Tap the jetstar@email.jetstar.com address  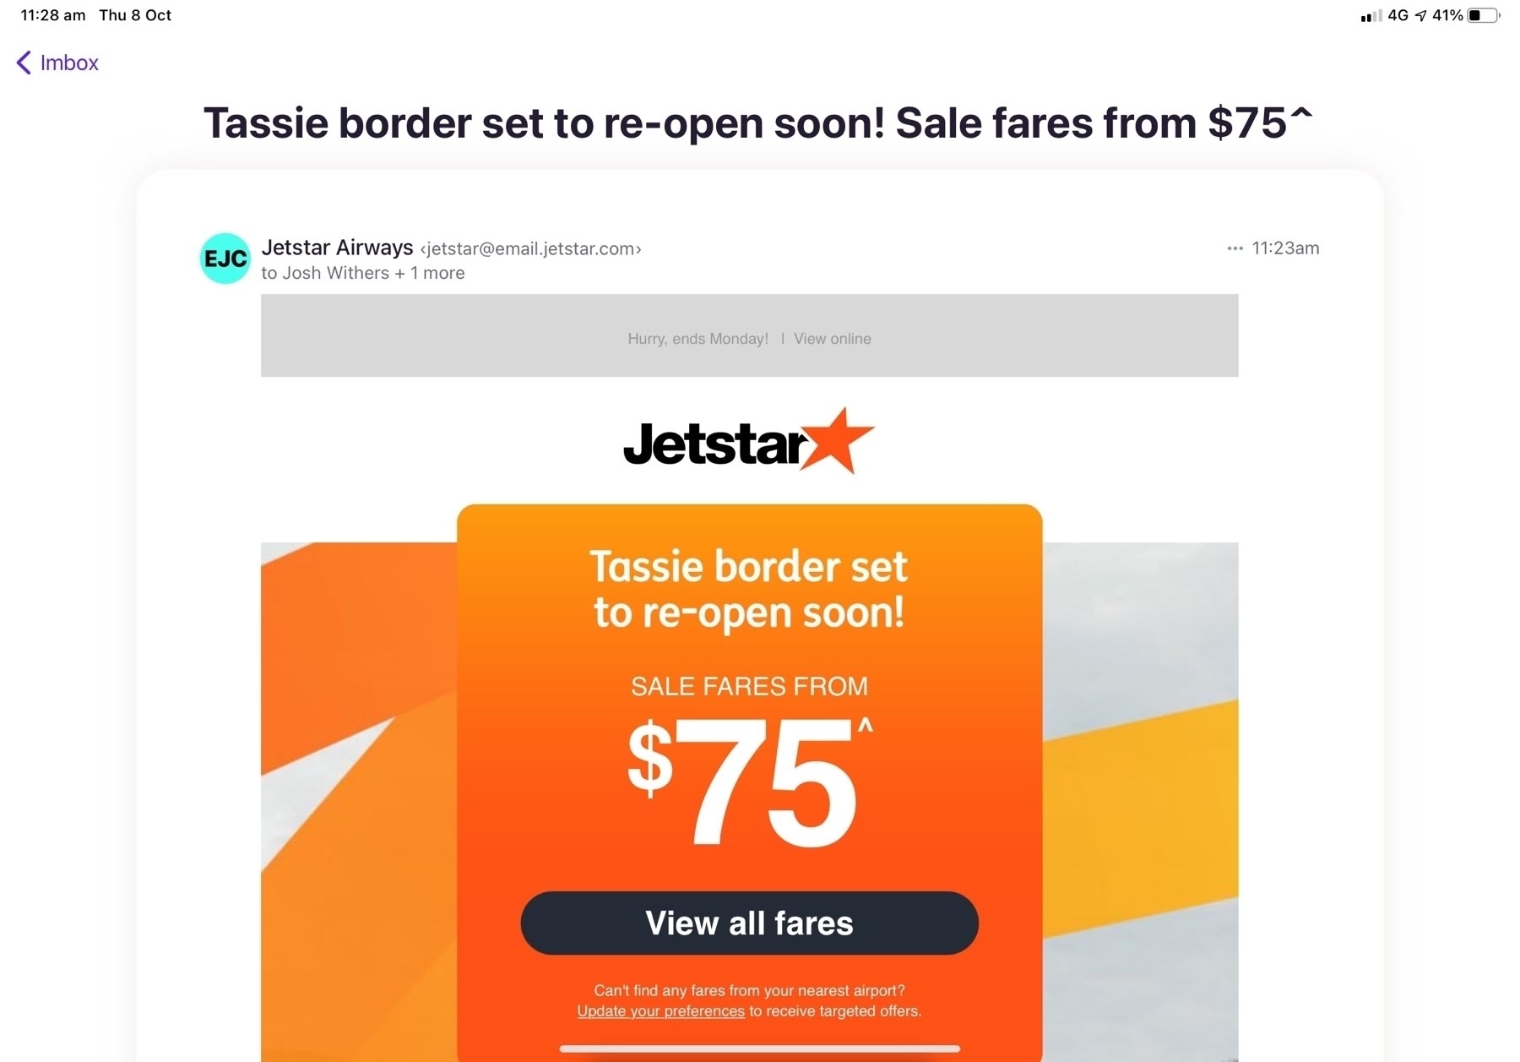pyautogui.click(x=531, y=249)
